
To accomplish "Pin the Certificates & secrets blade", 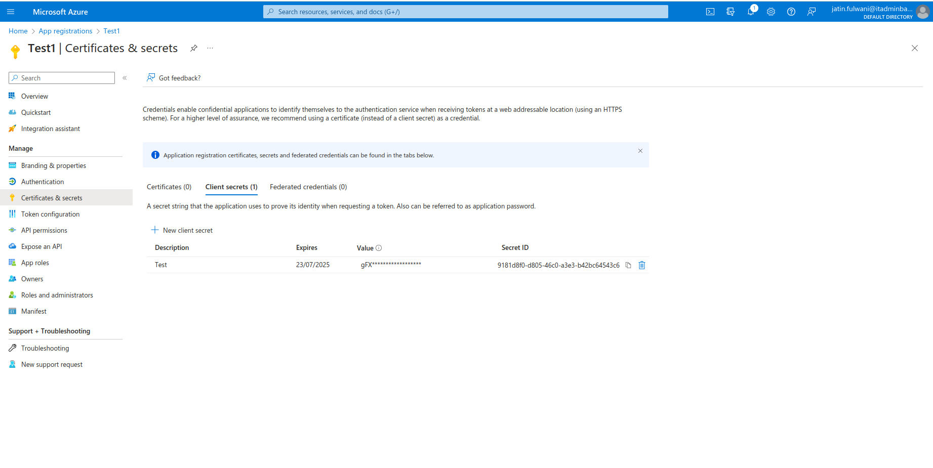I will (194, 48).
